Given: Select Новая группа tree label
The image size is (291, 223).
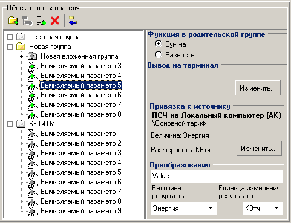Looking at the screenshot, I should click(50, 47).
